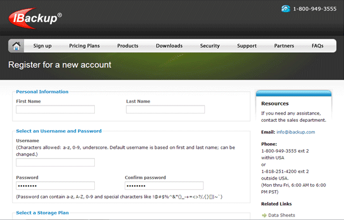
Task: Click the password allowed characters note
Action: coord(119,197)
